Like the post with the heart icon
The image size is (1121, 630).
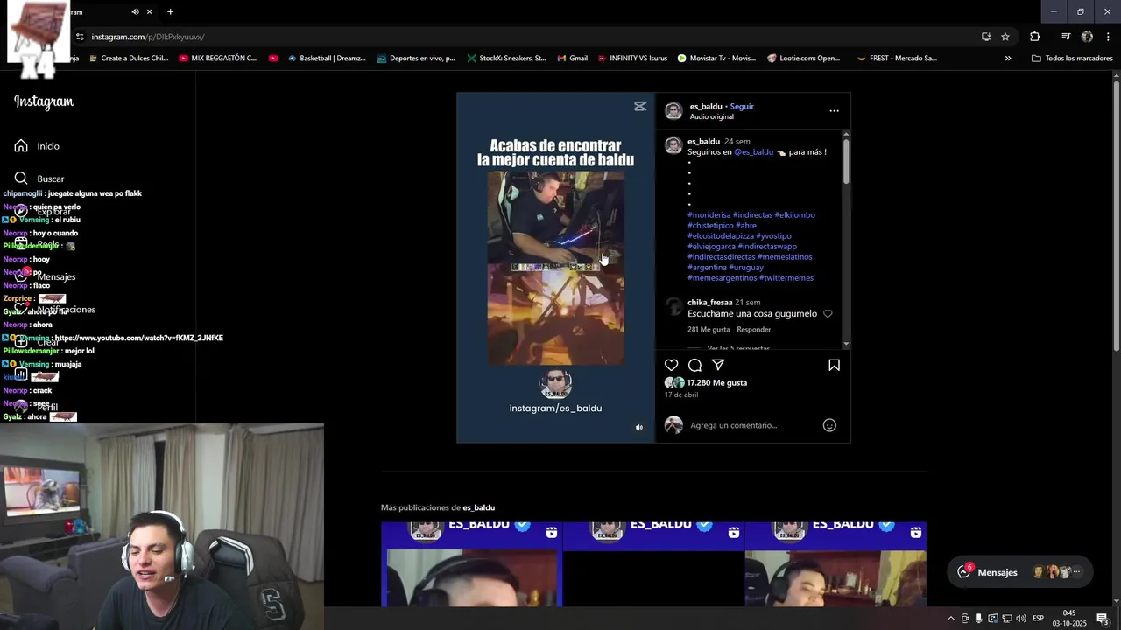pyautogui.click(x=672, y=365)
